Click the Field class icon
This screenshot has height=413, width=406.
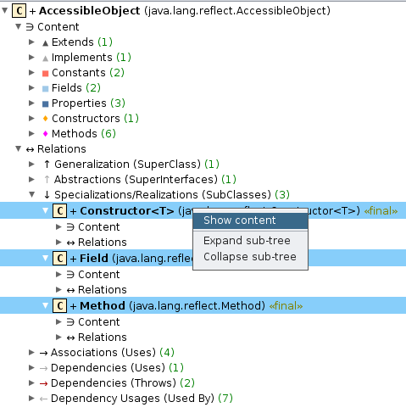tap(59, 259)
